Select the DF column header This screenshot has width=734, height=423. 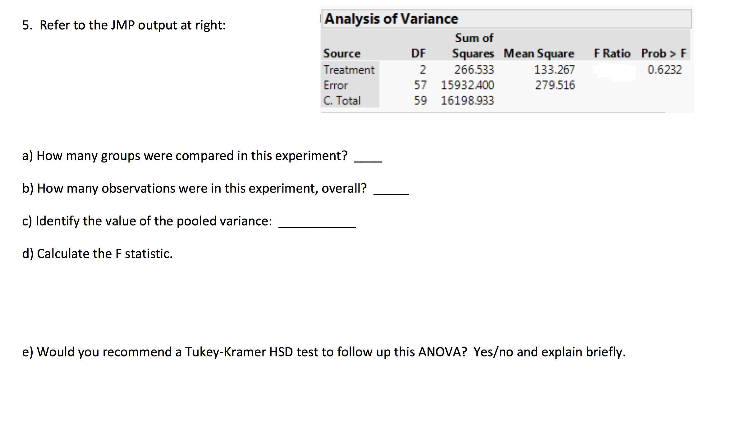tap(418, 53)
